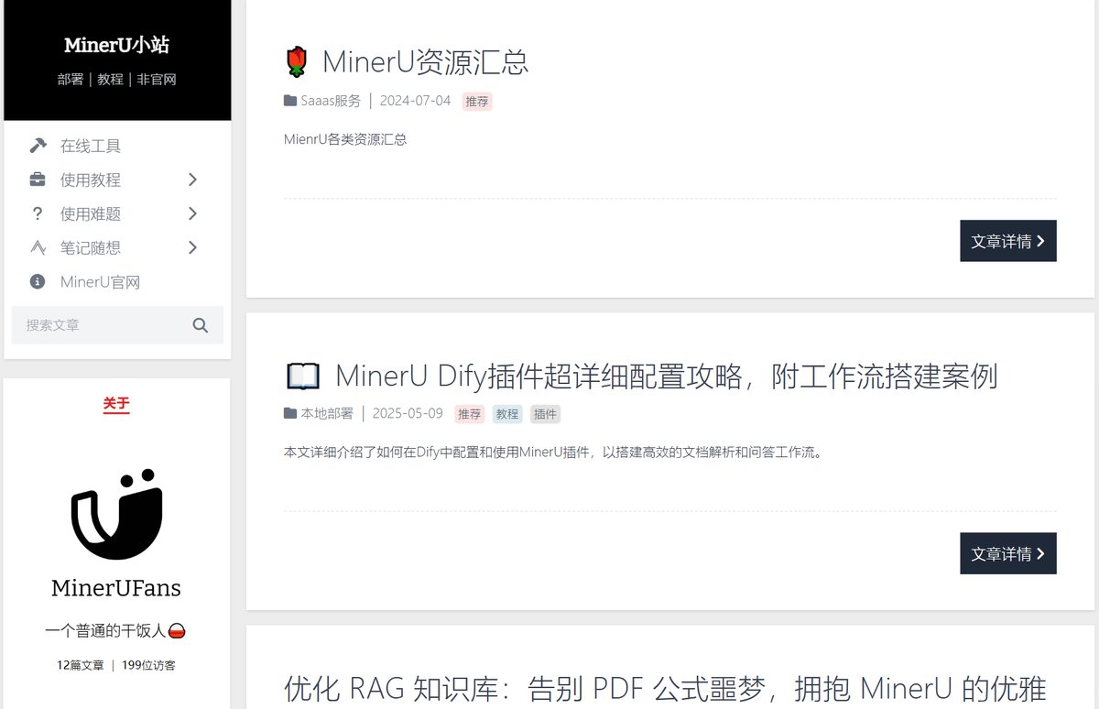The image size is (1099, 709).
Task: Click the question mark icon beside 使用难题
Action: point(38,213)
